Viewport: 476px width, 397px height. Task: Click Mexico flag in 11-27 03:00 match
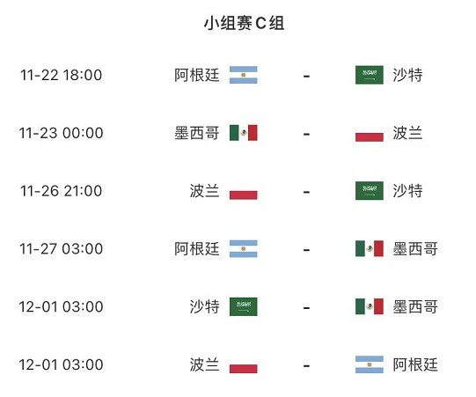pyautogui.click(x=370, y=249)
